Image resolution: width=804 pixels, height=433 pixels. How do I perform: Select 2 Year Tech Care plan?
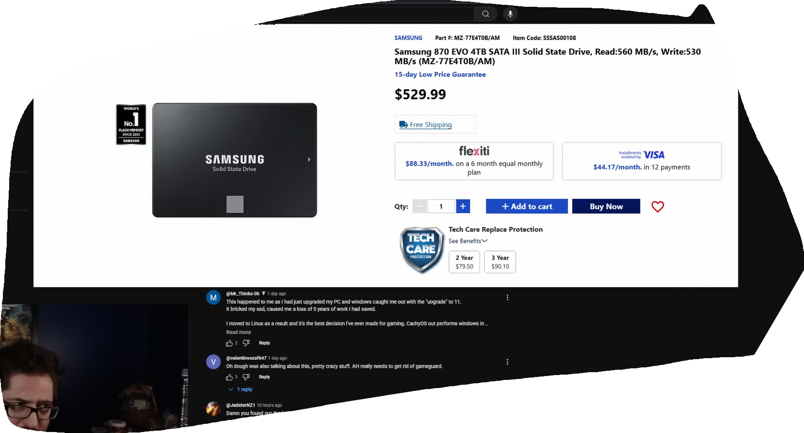click(x=465, y=262)
